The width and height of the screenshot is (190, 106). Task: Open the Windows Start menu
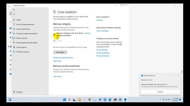[64, 100]
